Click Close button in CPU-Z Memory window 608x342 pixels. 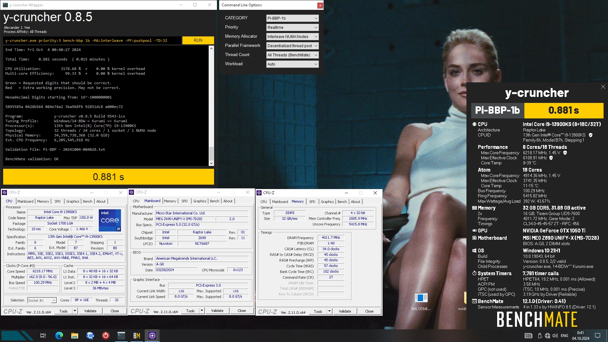(369, 311)
